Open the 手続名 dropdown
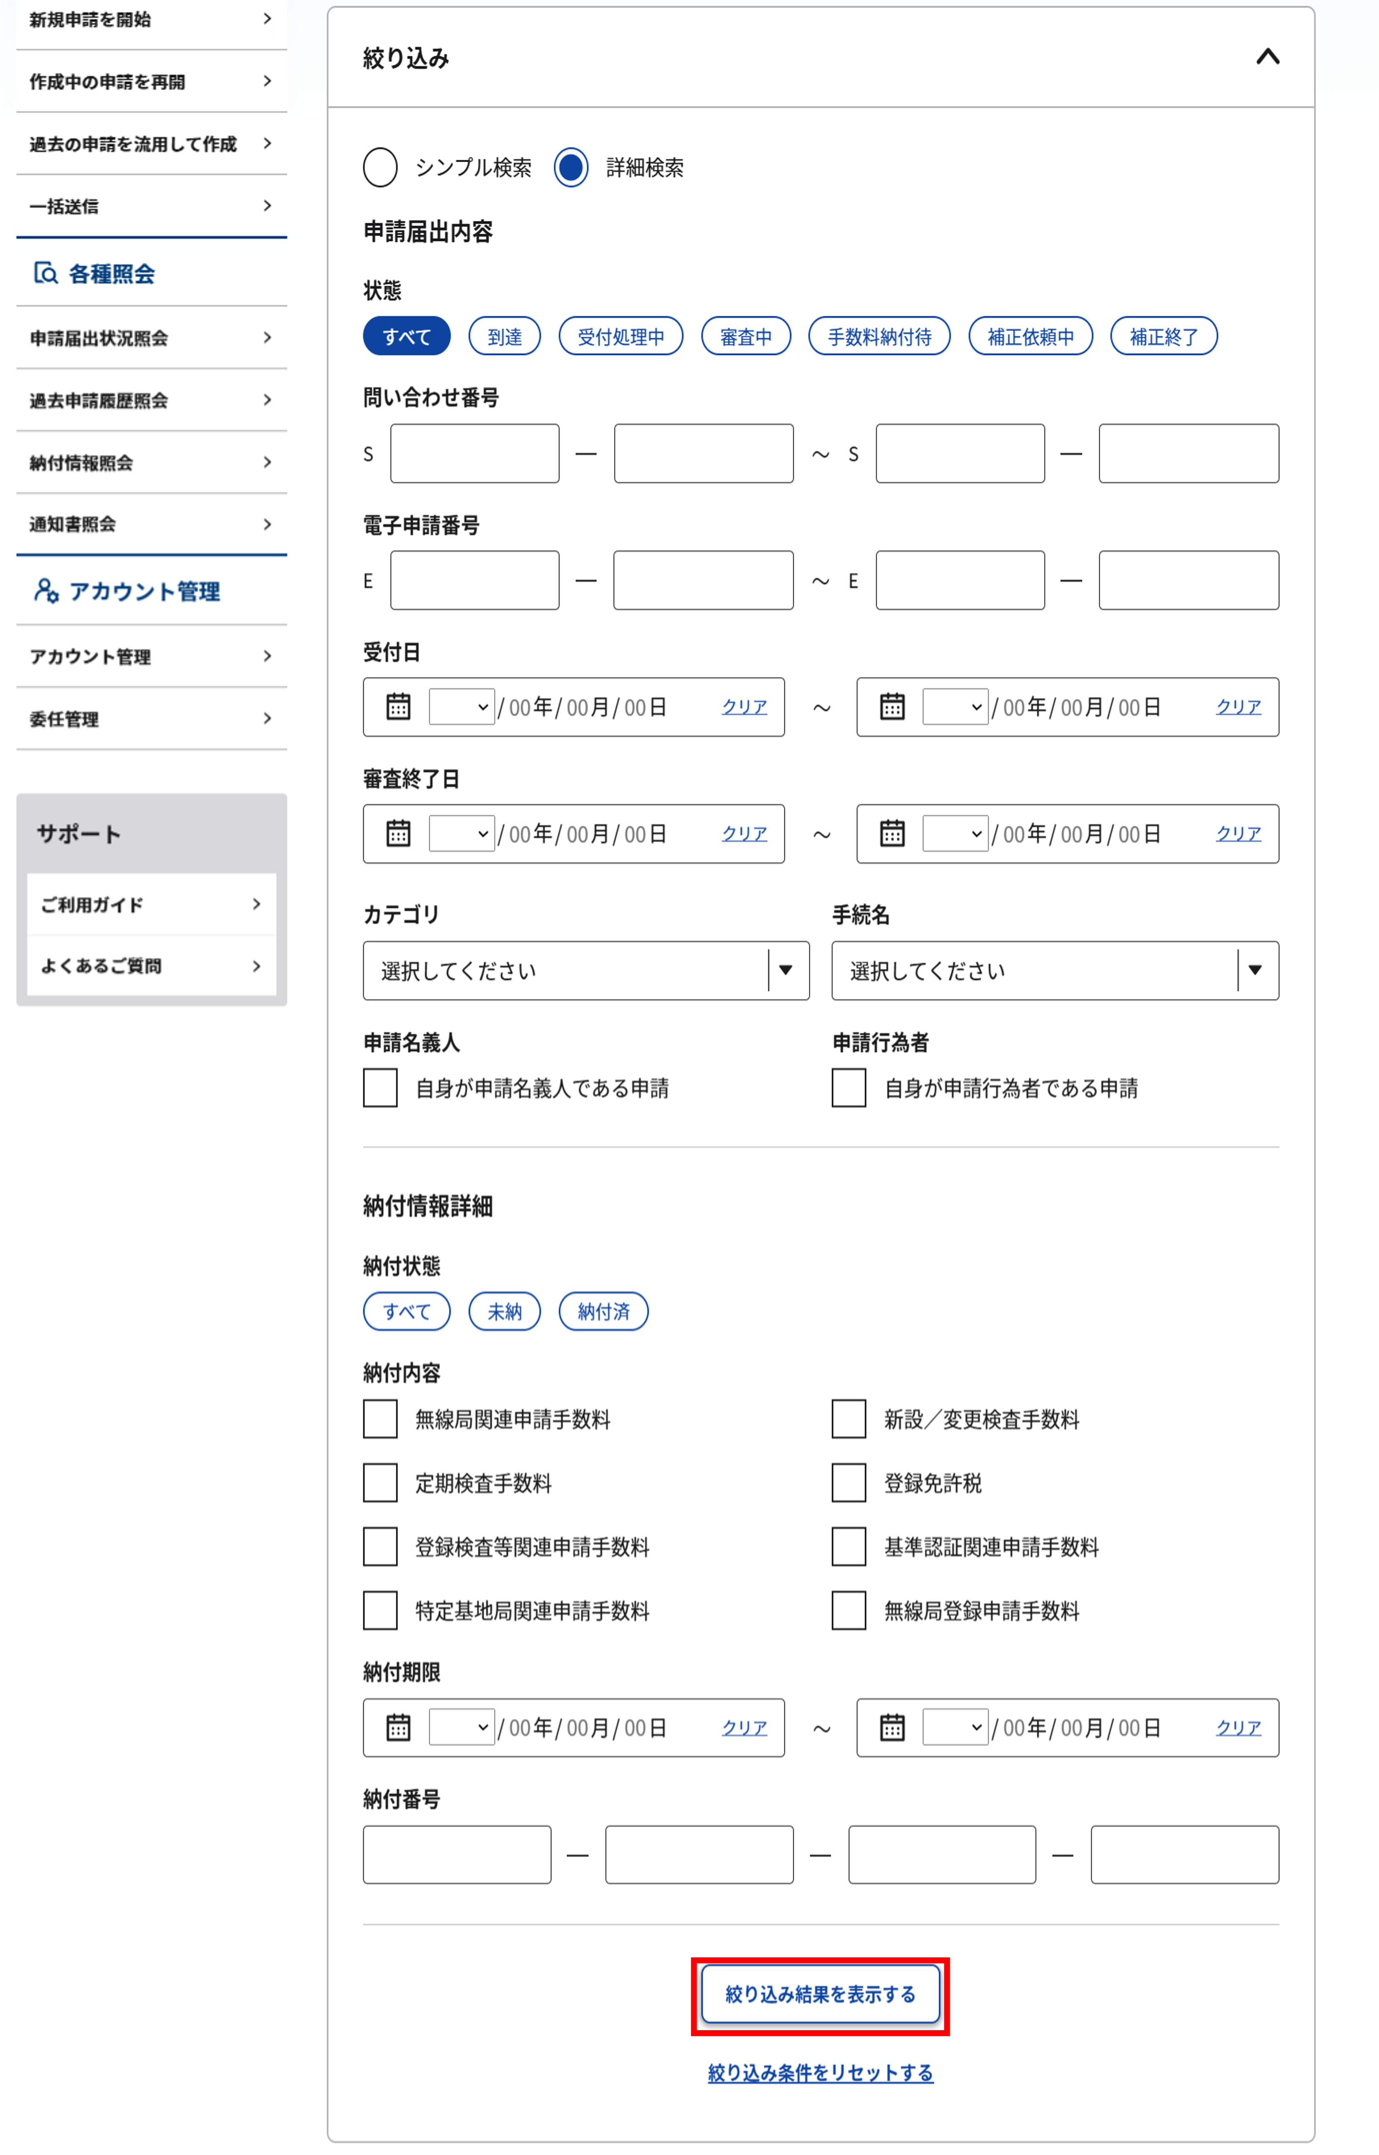The width and height of the screenshot is (1379, 2155). 1055,970
